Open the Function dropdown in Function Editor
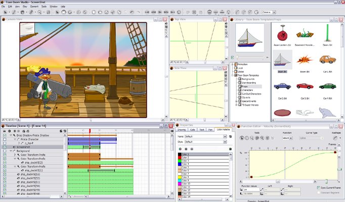 coord(287,138)
